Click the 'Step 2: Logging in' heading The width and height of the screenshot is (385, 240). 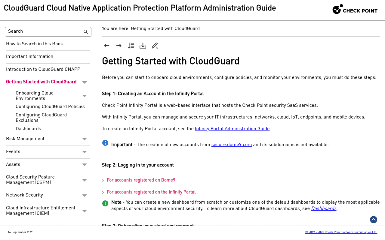tap(138, 165)
